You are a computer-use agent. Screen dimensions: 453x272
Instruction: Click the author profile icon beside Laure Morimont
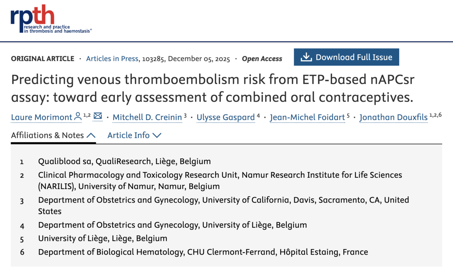pos(78,116)
